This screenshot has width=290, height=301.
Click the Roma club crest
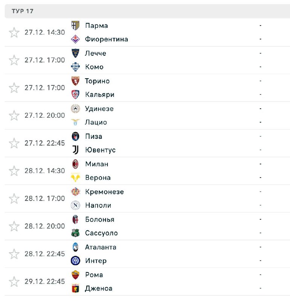point(75,275)
